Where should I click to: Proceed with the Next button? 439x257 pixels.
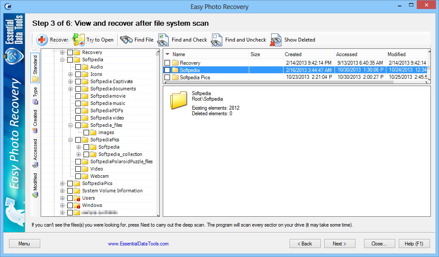tap(340, 244)
